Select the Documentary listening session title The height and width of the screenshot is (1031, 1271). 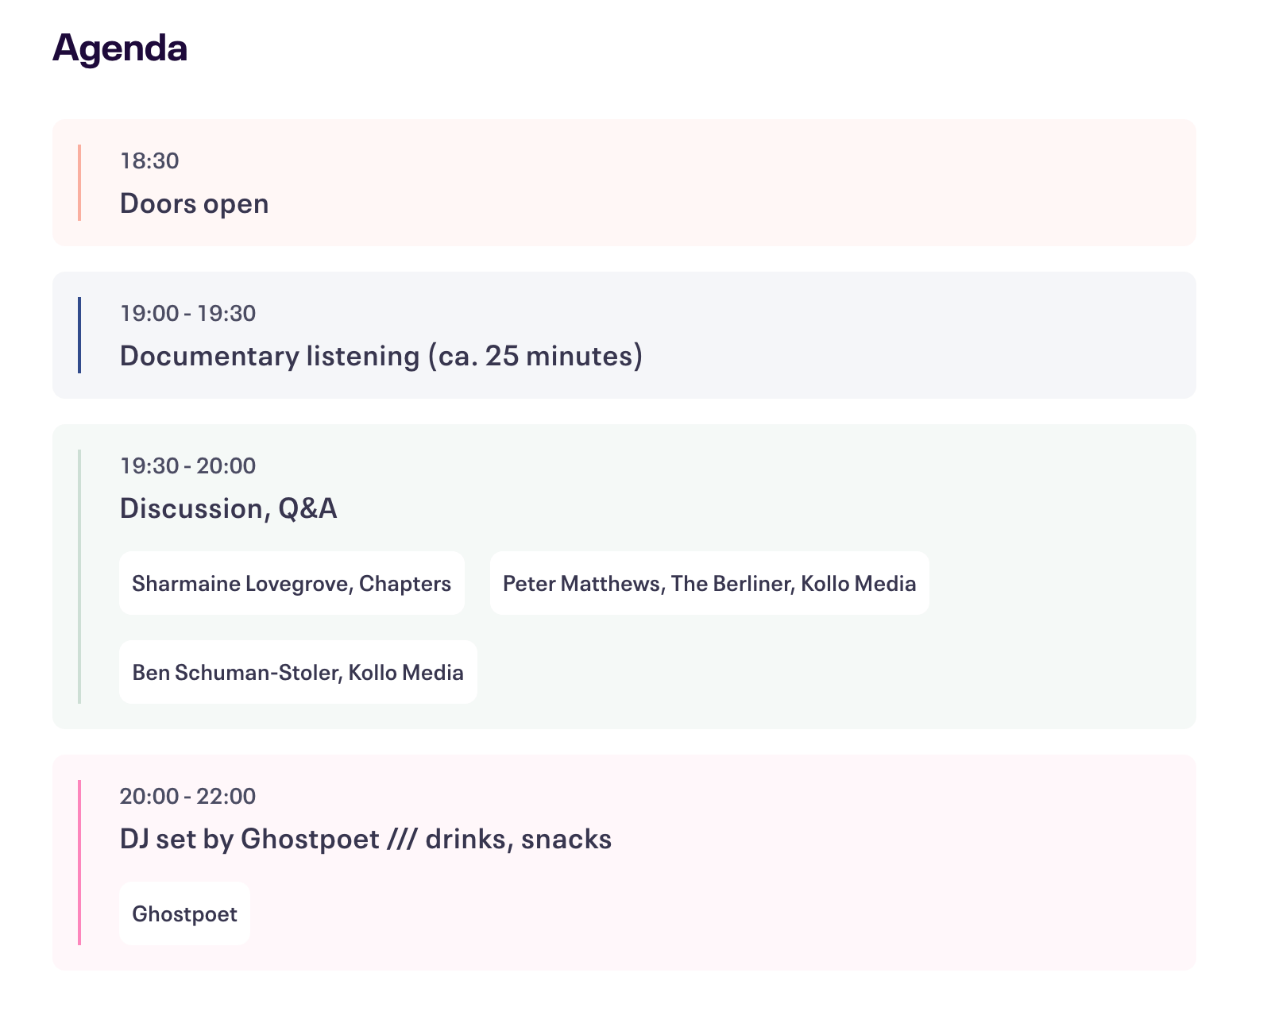[x=381, y=356]
